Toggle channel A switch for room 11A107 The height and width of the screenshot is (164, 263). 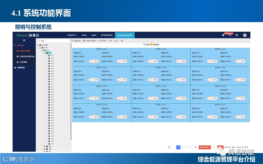pyautogui.click(x=94, y=98)
